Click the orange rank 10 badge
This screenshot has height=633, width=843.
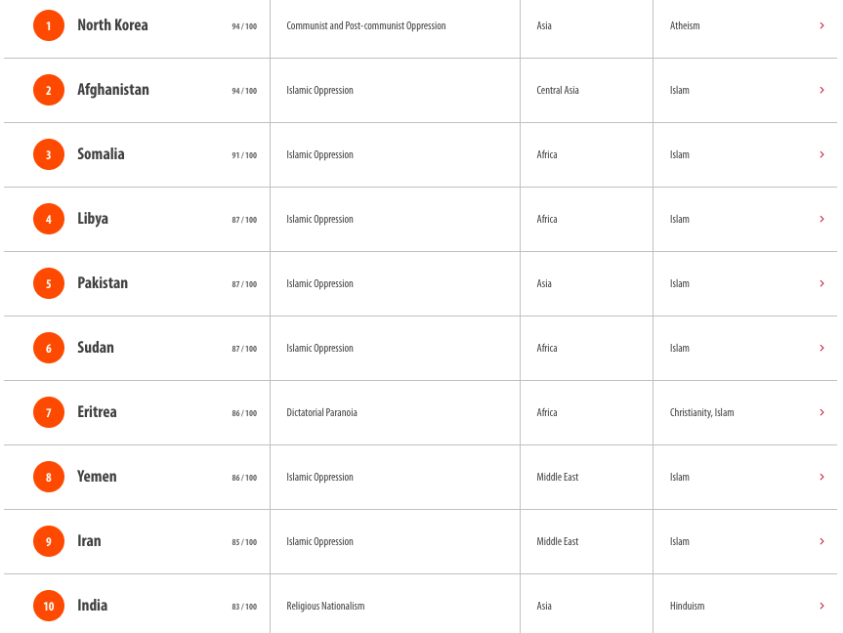[x=49, y=606]
